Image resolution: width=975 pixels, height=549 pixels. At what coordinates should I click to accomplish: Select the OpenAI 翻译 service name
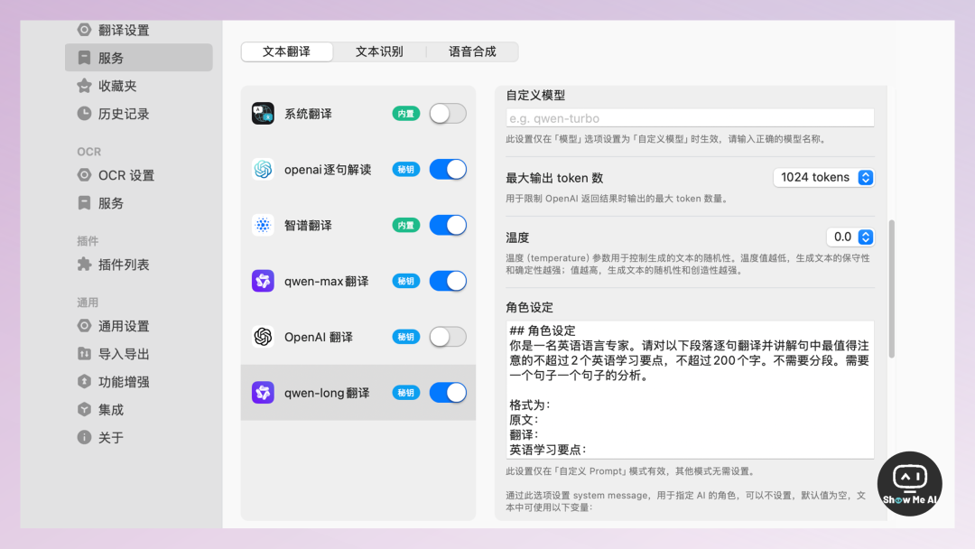point(319,337)
